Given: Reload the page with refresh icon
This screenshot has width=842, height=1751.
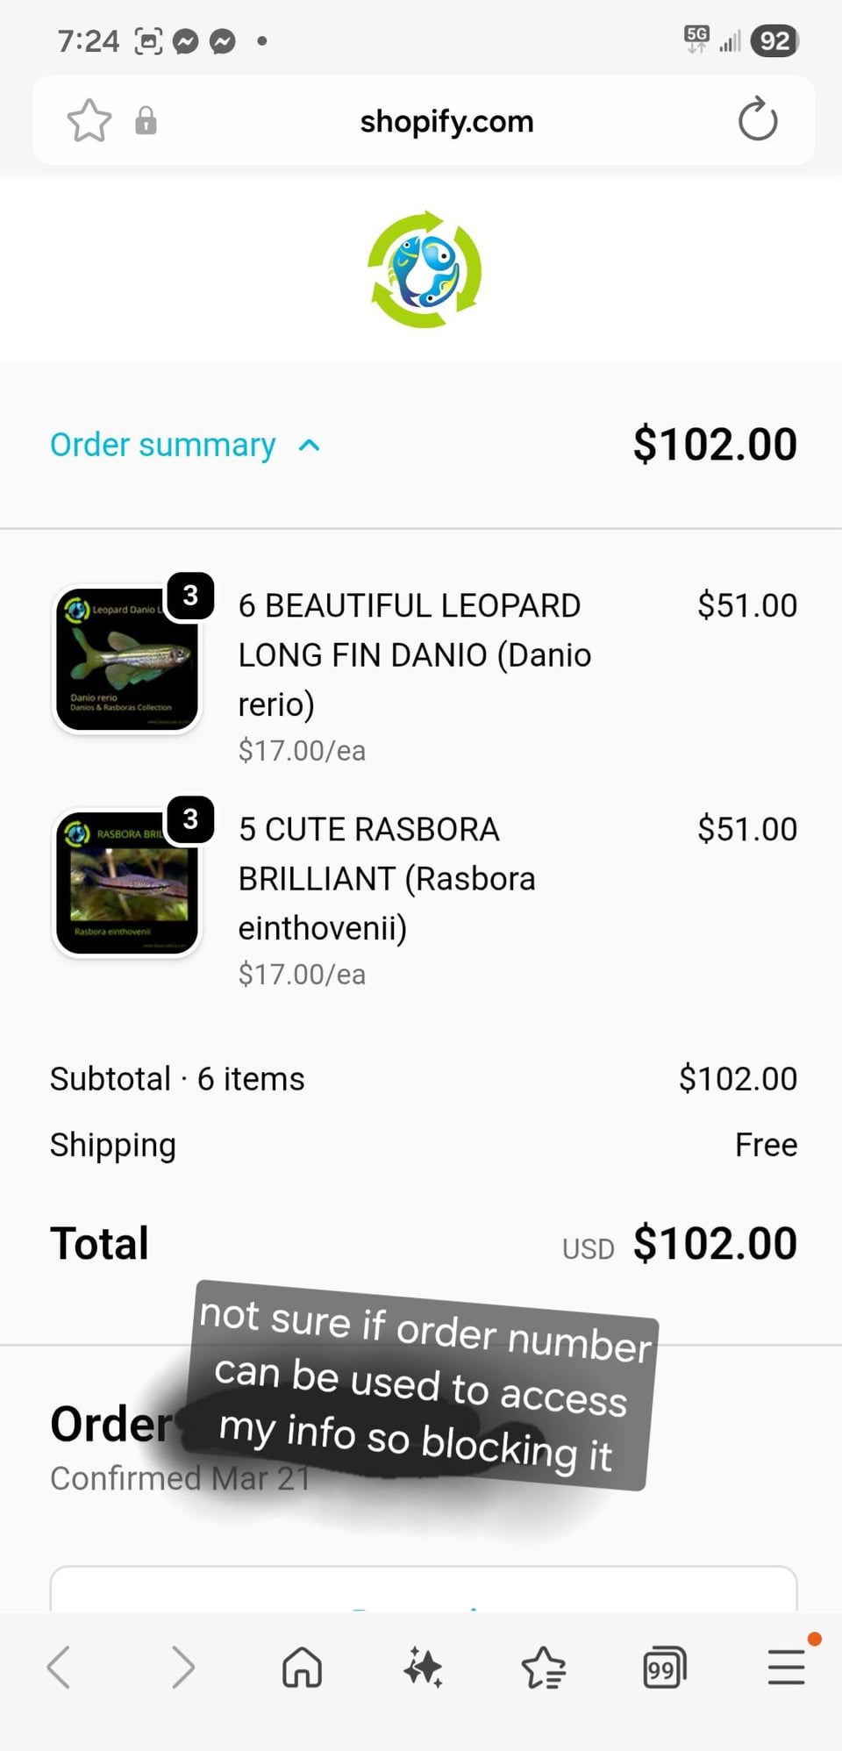Looking at the screenshot, I should (758, 120).
